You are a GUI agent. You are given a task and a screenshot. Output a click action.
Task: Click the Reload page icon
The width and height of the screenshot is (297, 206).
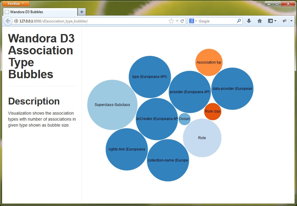point(182,21)
